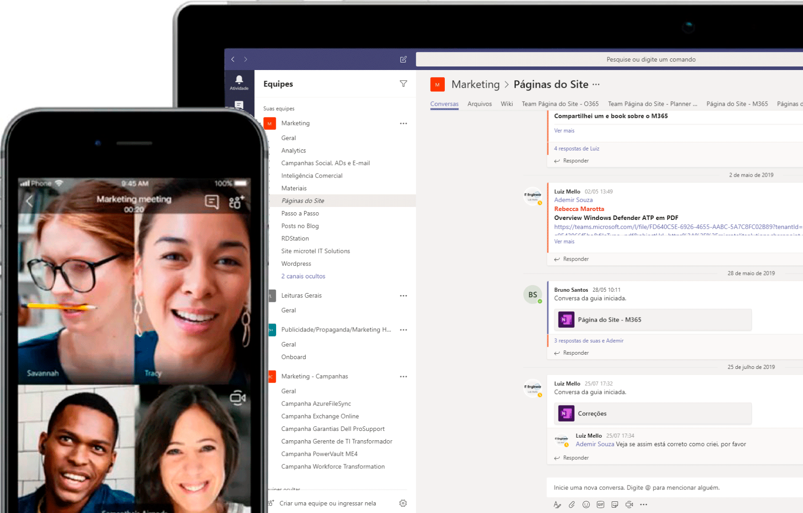The height and width of the screenshot is (513, 803).
Task: Open the Team Página do Site - O365 tab
Action: click(560, 104)
